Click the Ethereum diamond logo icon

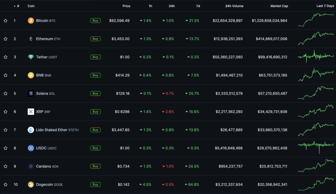pos(31,39)
